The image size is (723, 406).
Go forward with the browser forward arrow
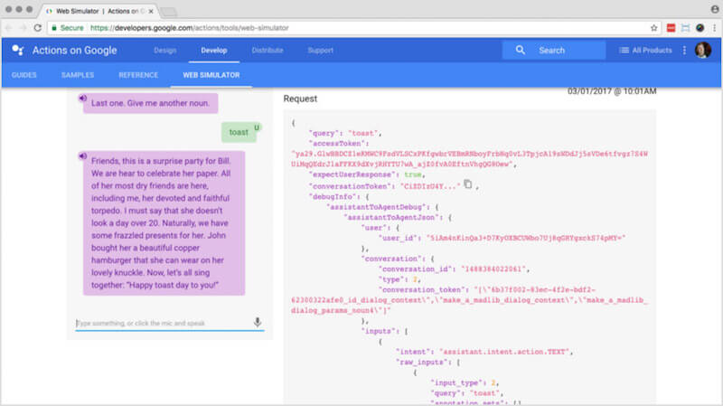click(23, 28)
